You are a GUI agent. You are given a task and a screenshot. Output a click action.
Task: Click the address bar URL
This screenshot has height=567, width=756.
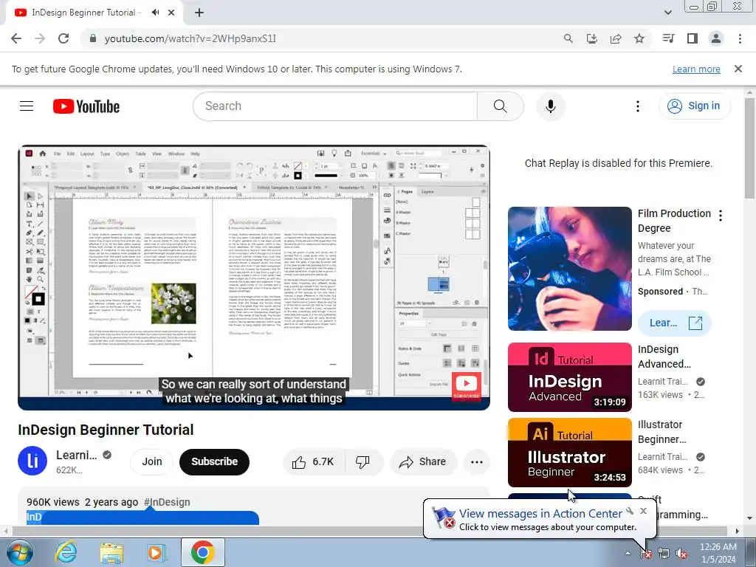point(190,38)
